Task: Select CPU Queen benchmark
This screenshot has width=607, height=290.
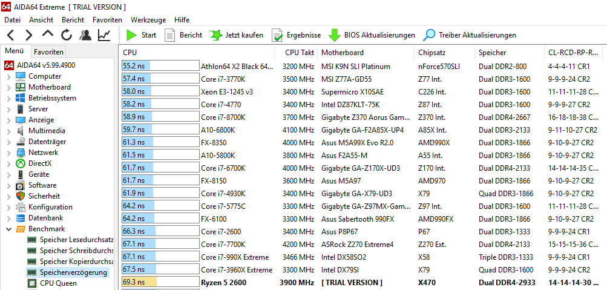Action: coord(52,283)
